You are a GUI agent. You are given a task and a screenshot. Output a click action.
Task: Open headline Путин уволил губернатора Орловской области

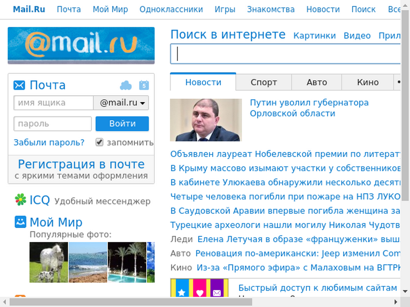(x=309, y=108)
